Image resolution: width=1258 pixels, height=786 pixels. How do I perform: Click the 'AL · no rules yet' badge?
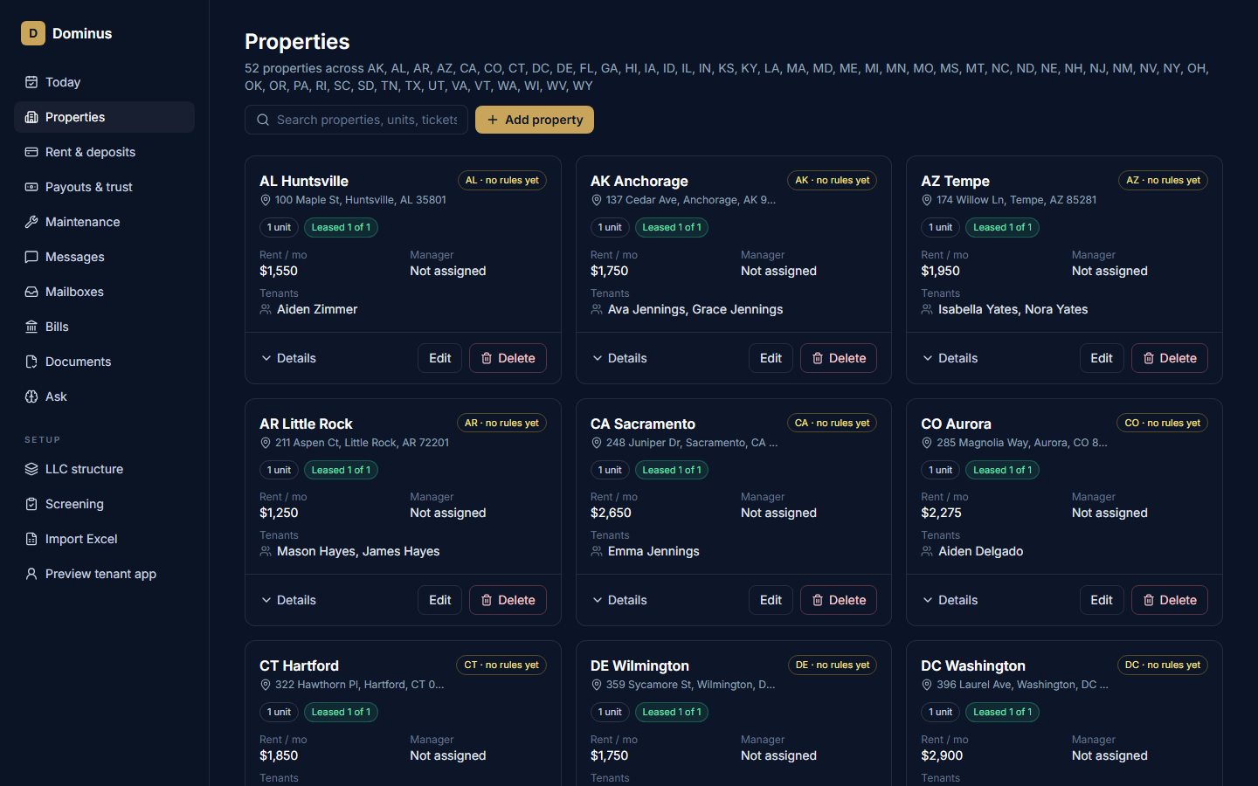(x=502, y=180)
